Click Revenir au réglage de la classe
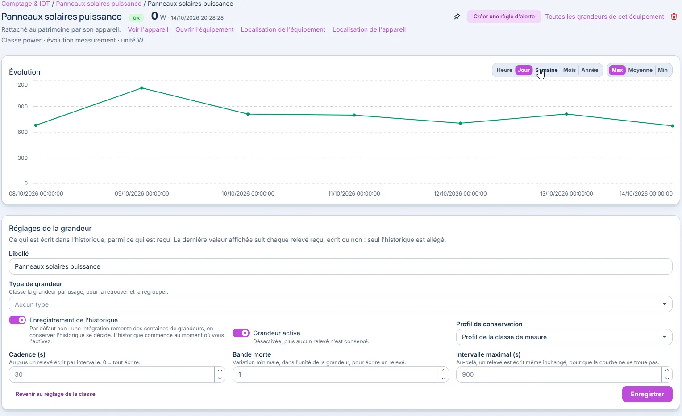This screenshot has height=416, width=682. 55,394
